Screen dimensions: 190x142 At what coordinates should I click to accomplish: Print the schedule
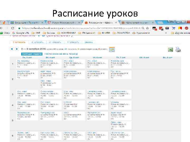pos(178,49)
